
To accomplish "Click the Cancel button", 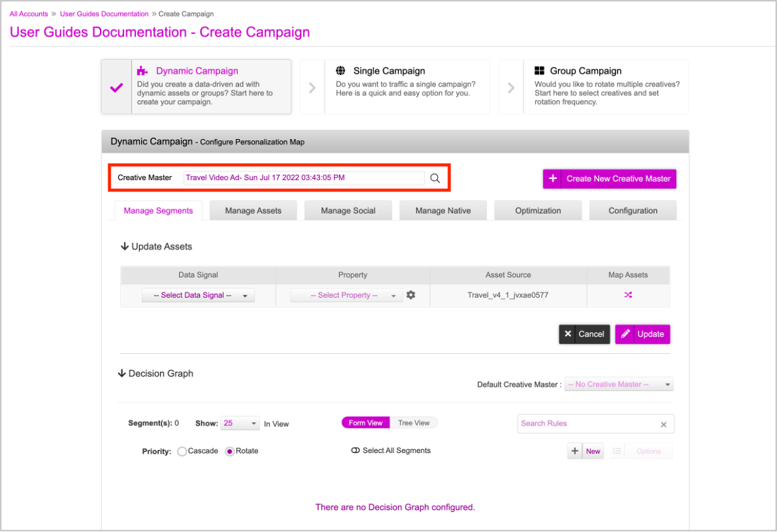I will [x=584, y=334].
